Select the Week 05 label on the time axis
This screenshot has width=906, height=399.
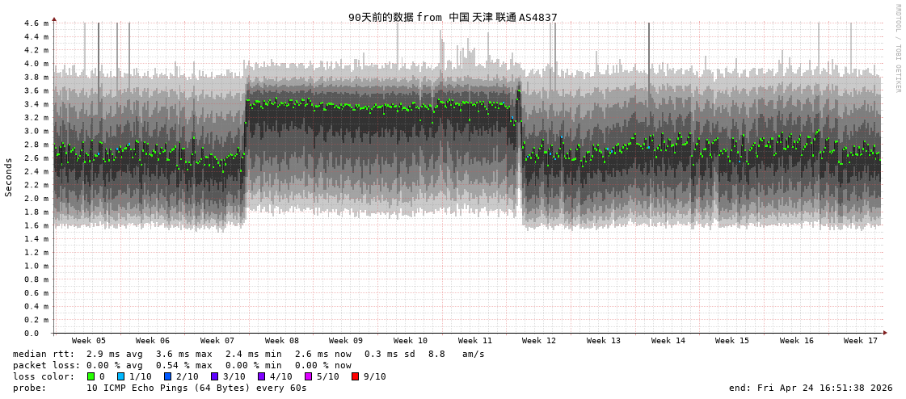click(x=88, y=341)
